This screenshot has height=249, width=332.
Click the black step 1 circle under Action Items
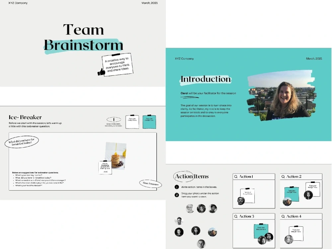coord(177,187)
